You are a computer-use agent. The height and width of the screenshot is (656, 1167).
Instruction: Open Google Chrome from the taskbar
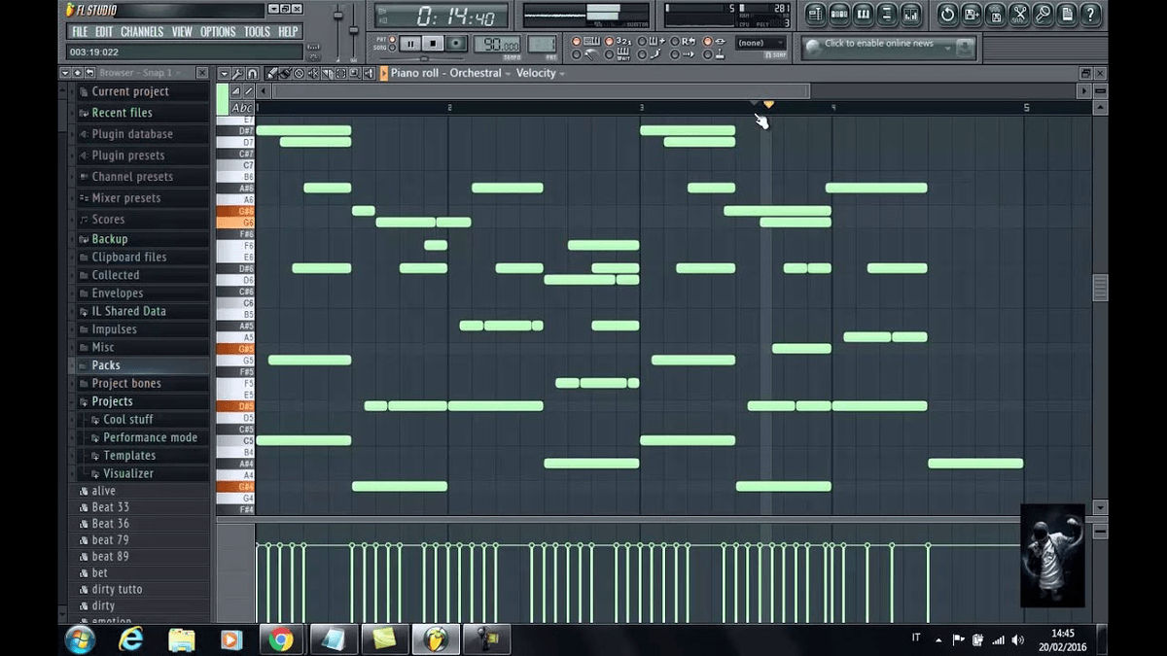pyautogui.click(x=281, y=639)
